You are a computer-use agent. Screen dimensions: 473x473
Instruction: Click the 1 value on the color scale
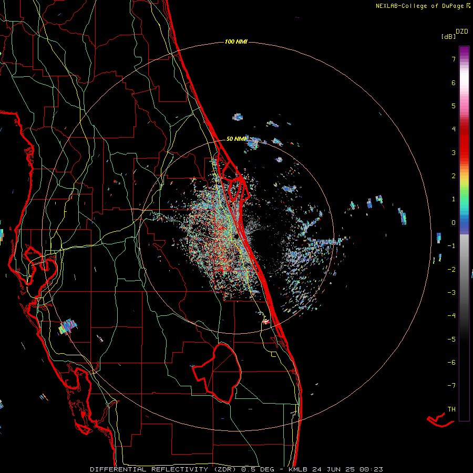tap(454, 199)
